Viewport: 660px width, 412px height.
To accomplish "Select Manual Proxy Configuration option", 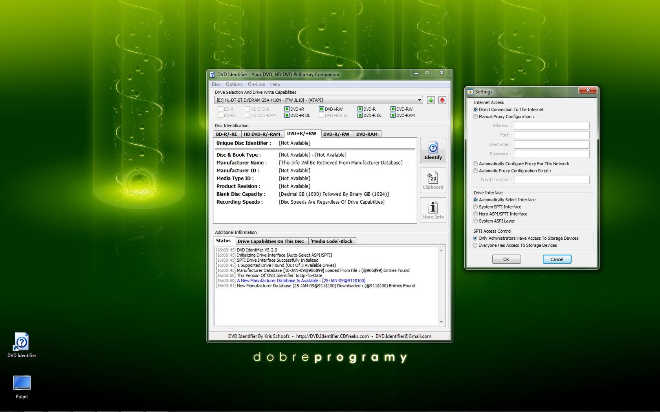I will coord(475,117).
